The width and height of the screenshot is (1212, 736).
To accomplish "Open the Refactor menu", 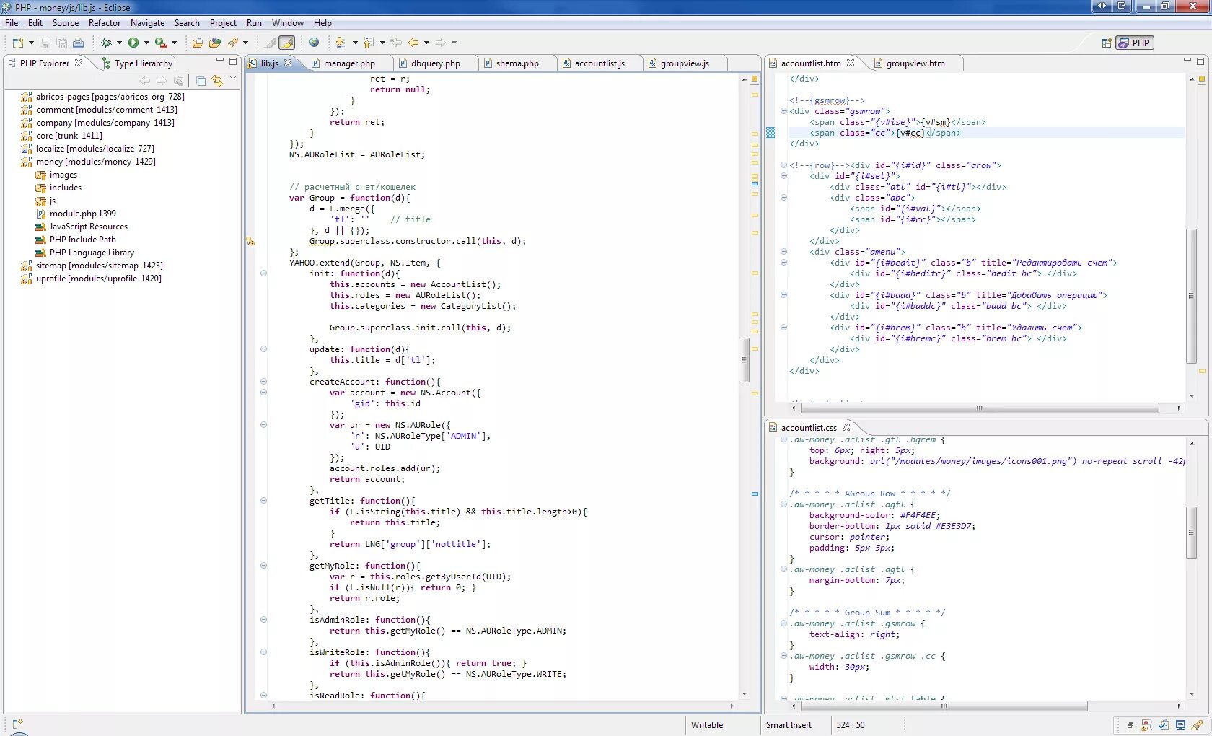I will pyautogui.click(x=105, y=23).
